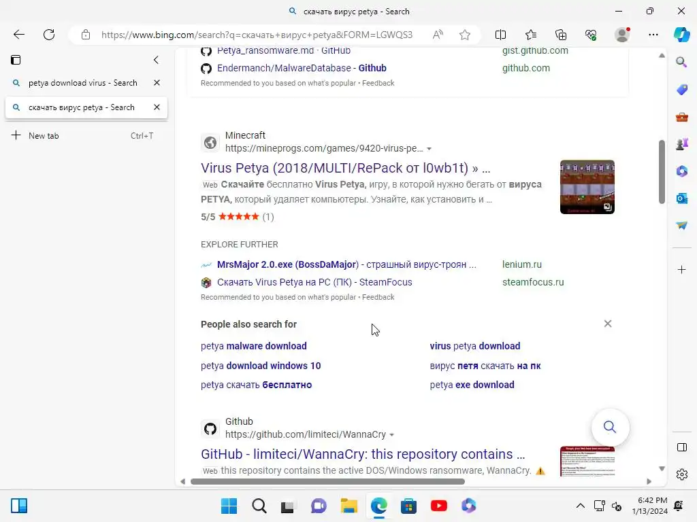Add this page to favorites star
Image resolution: width=697 pixels, height=522 pixels.
[x=465, y=35]
